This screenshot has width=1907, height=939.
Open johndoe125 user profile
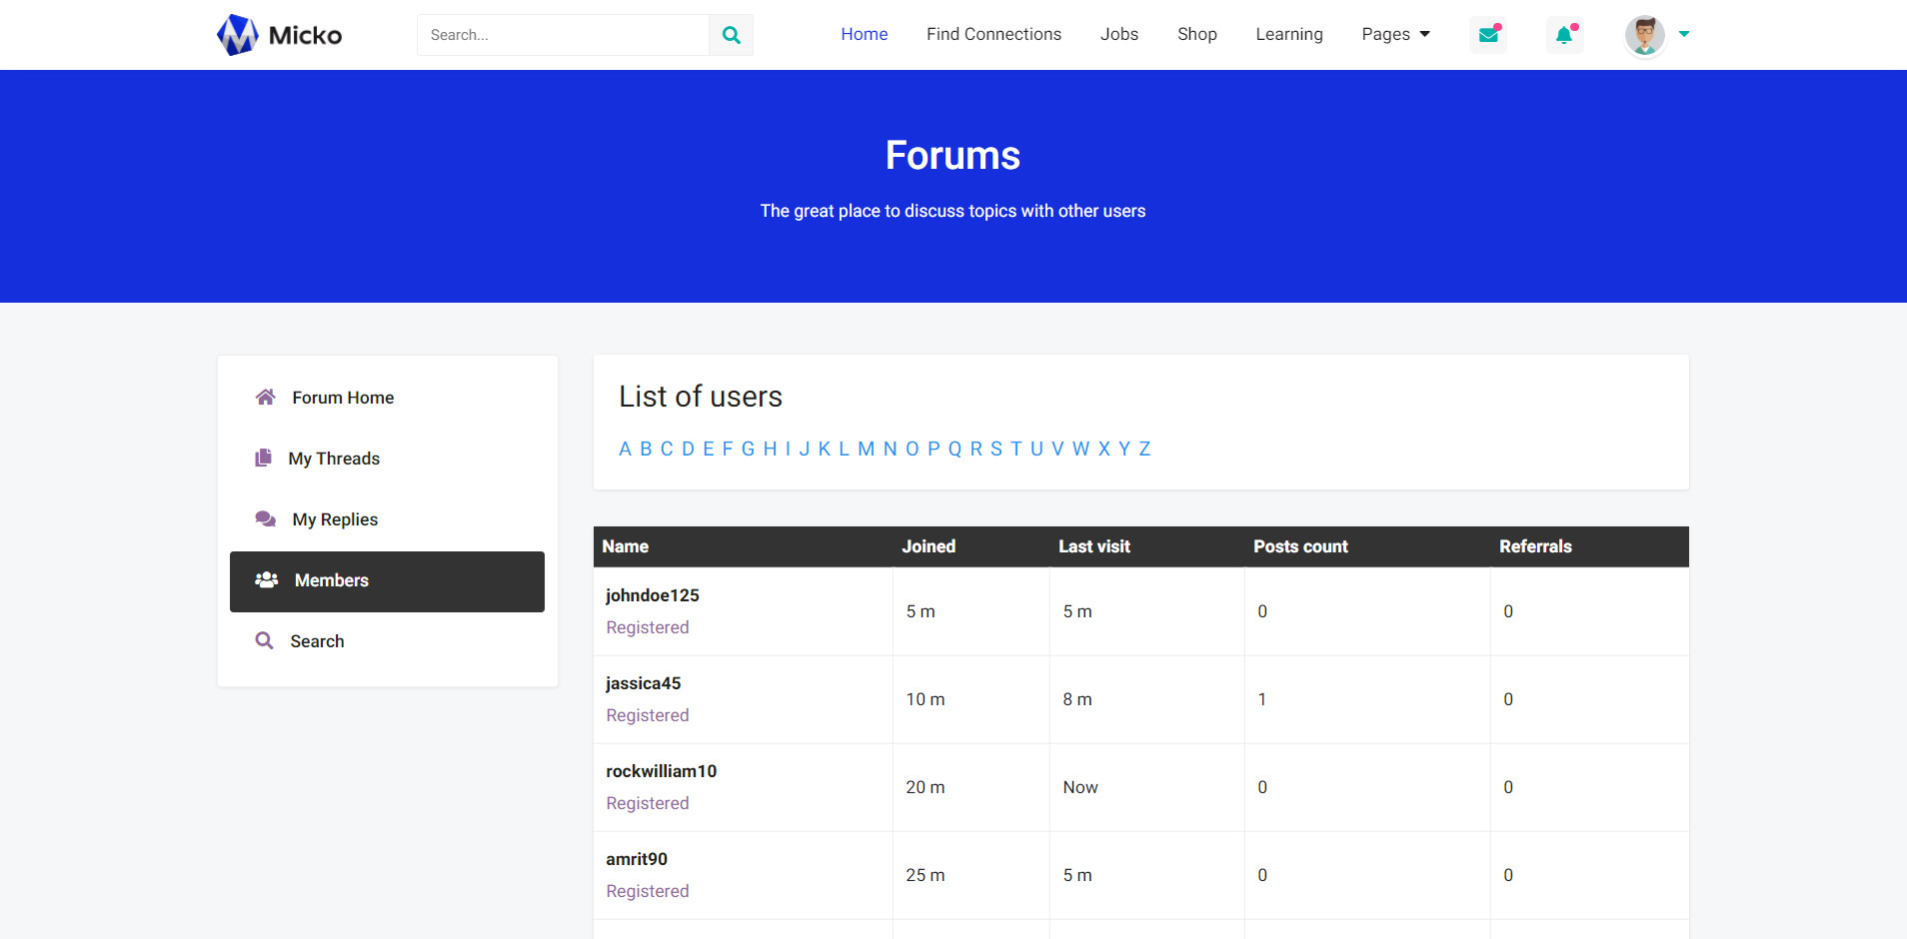(x=652, y=595)
